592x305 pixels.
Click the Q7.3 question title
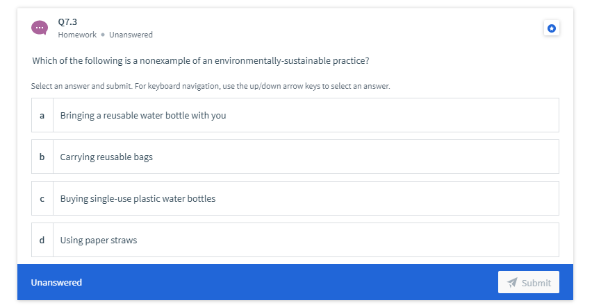click(x=67, y=22)
